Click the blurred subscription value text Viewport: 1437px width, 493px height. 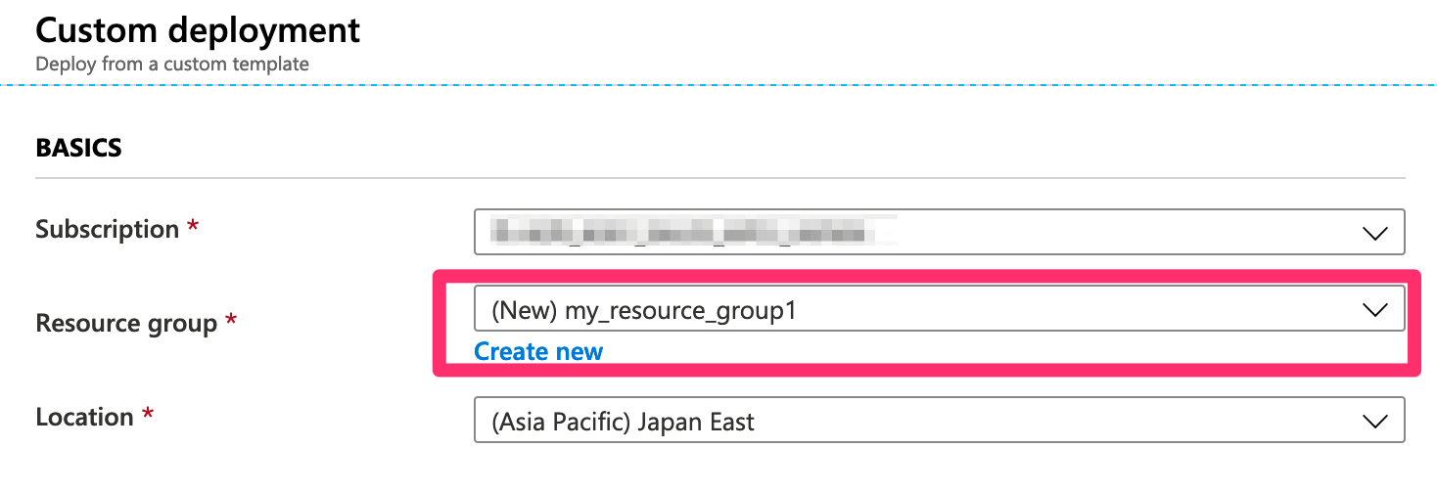[694, 232]
